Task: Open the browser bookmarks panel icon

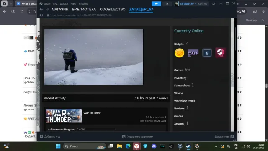Action: (x=255, y=11)
